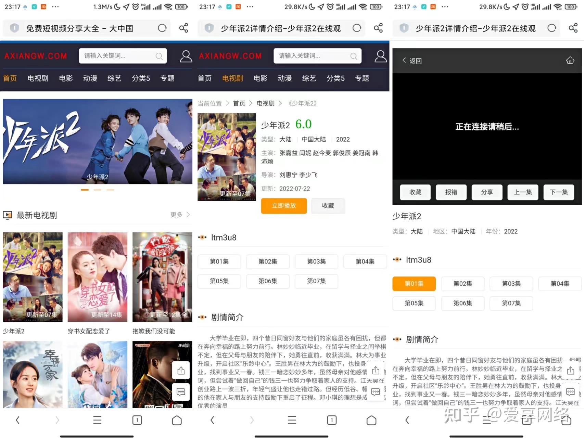Open the user account icon on AXIANGW.COM header

point(186,56)
